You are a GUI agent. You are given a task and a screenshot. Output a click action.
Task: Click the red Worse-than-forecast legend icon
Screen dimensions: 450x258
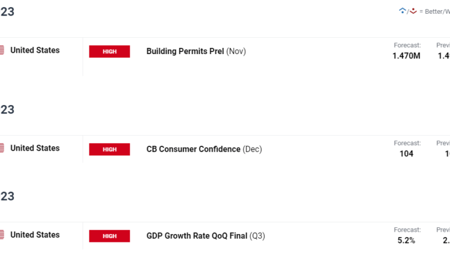pyautogui.click(x=413, y=11)
